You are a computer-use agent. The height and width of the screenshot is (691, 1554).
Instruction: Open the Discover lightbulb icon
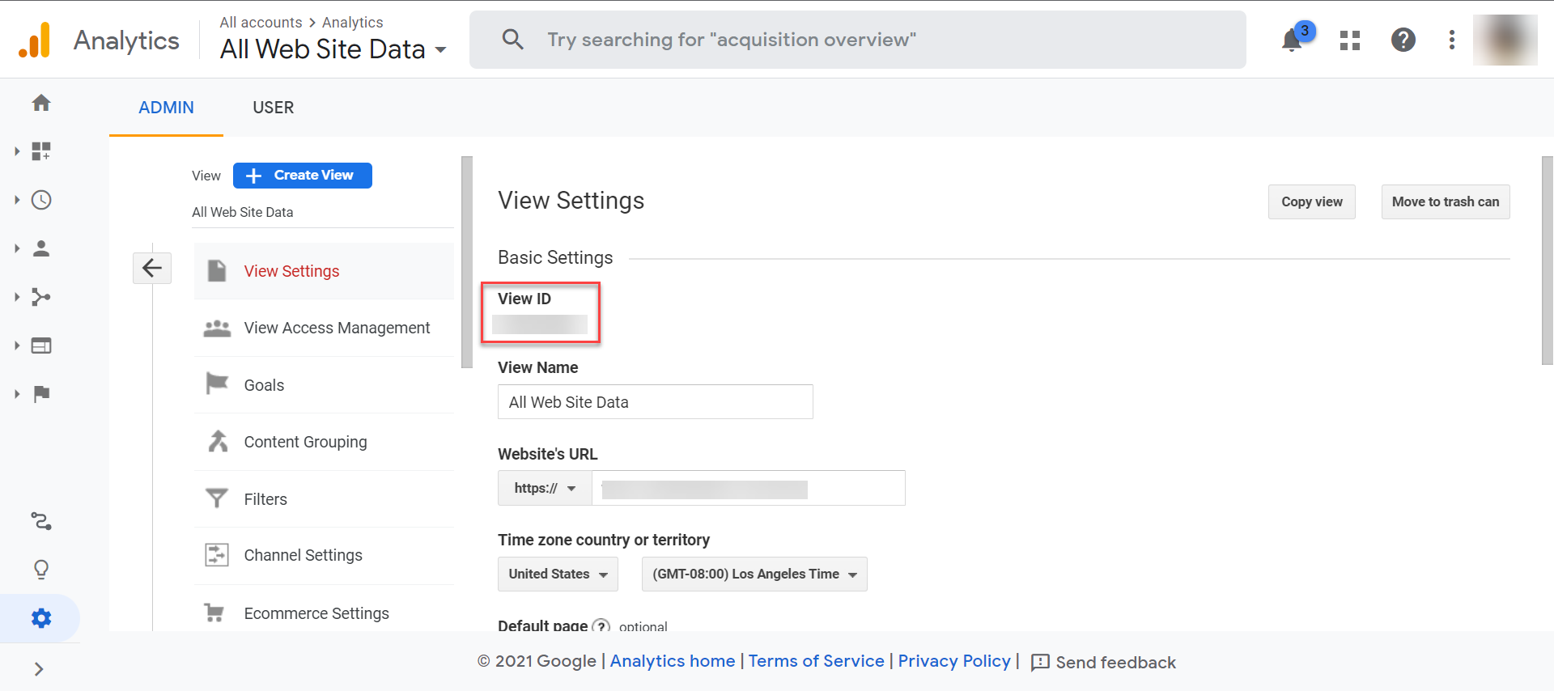click(41, 570)
